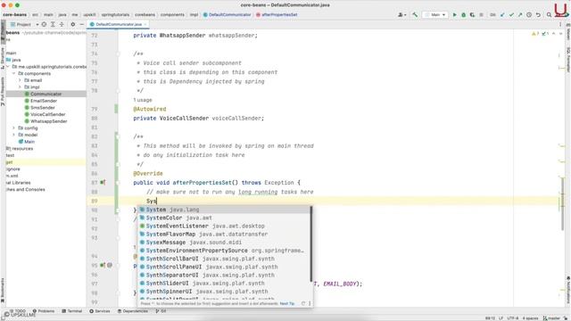Run with coverage icon in toolbar
This screenshot has height=321, width=571.
472,15
